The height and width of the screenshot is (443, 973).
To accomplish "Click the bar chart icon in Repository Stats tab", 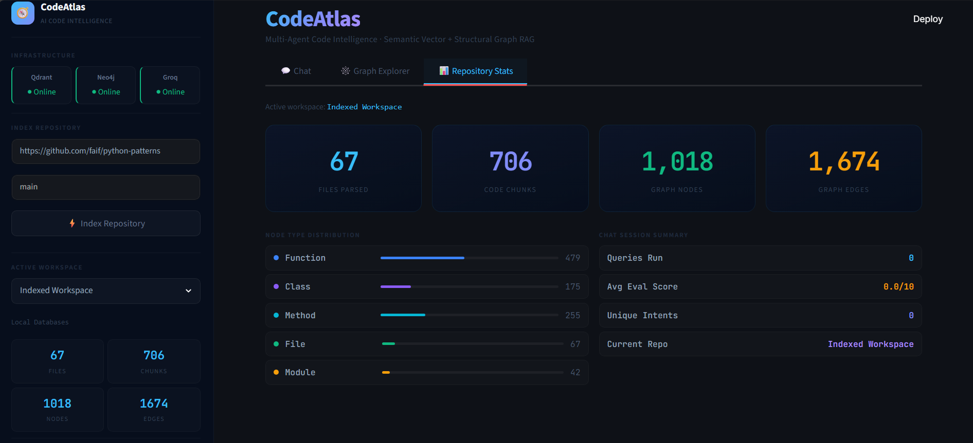I will (444, 71).
